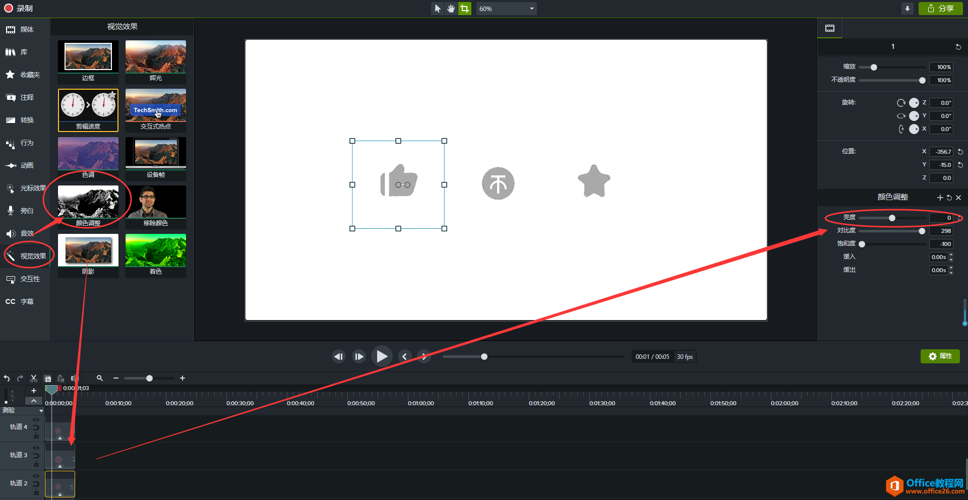The width and height of the screenshot is (968, 500).
Task: Toggle the 属性 properties button
Action: pyautogui.click(x=940, y=356)
